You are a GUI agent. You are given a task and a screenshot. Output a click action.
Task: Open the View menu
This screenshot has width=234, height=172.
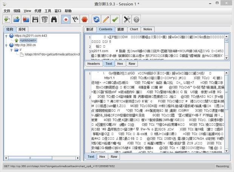27,11
